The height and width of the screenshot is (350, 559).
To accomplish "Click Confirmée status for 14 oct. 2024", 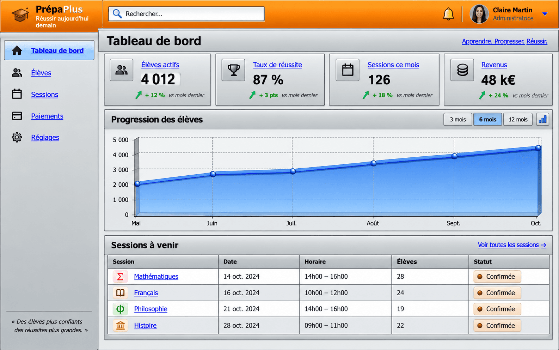I will [497, 277].
